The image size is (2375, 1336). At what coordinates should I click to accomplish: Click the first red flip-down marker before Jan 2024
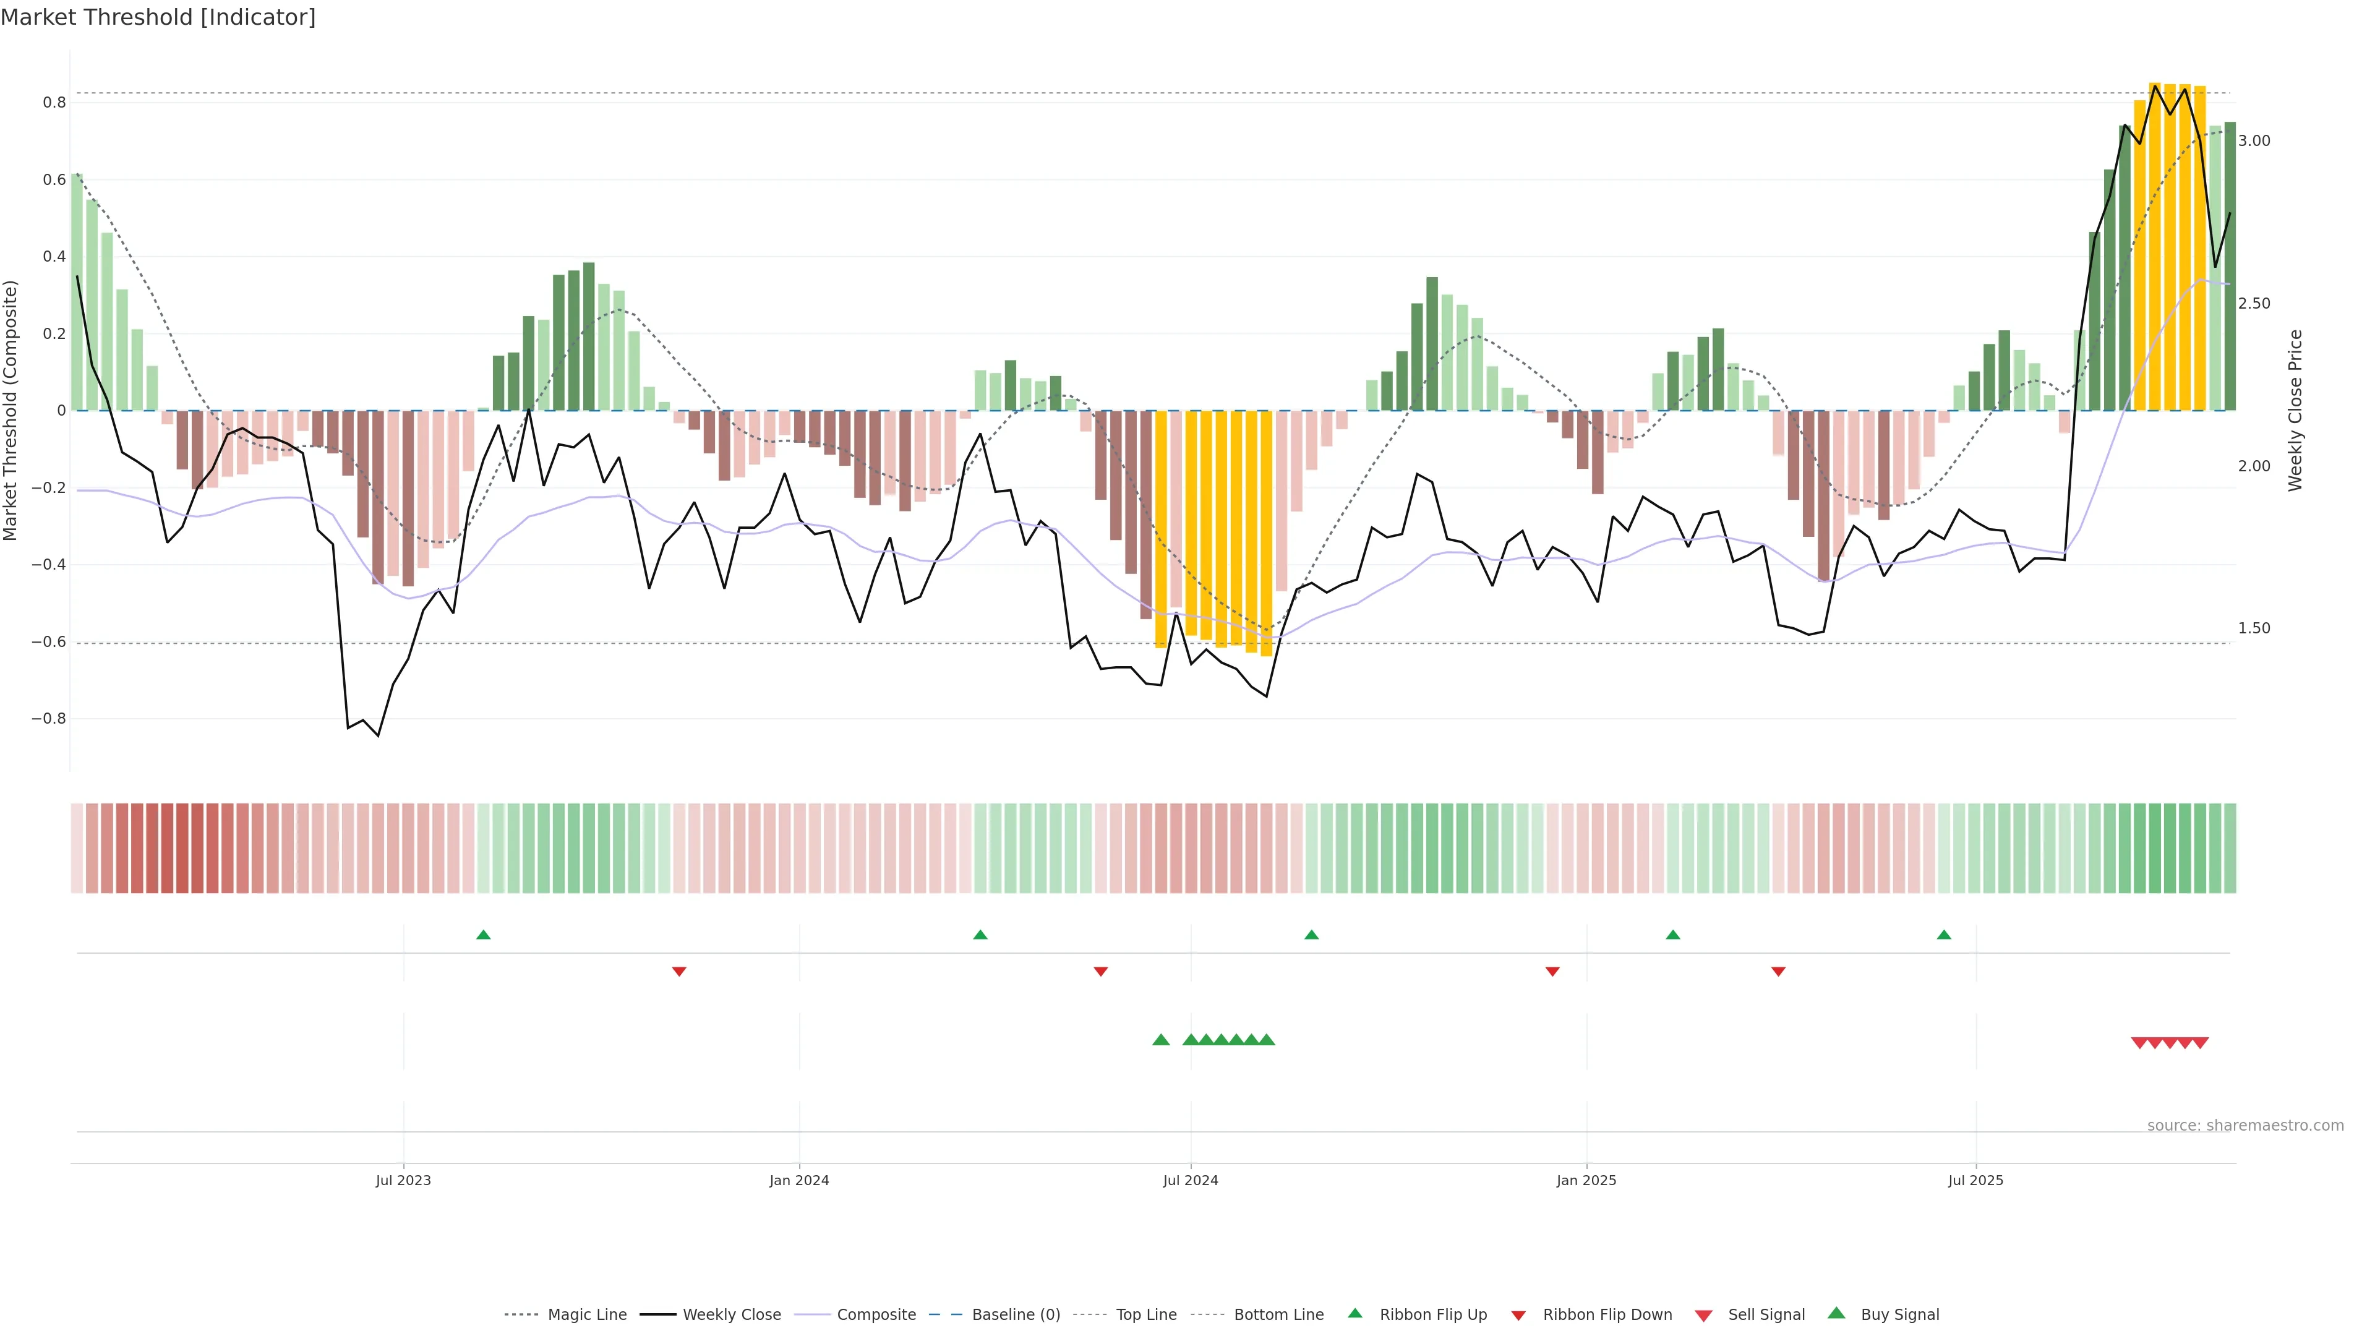tap(680, 972)
